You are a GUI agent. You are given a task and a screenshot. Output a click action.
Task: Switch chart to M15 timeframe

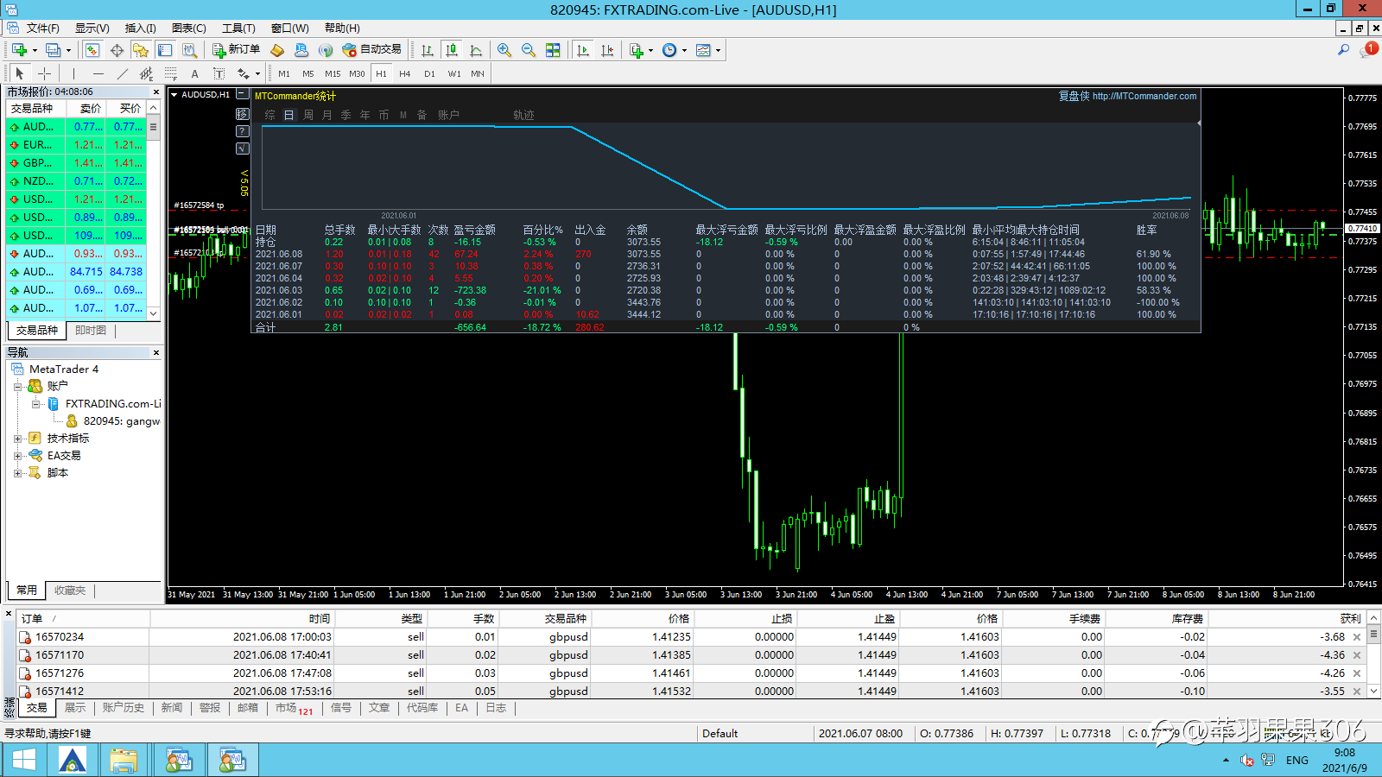pos(333,73)
